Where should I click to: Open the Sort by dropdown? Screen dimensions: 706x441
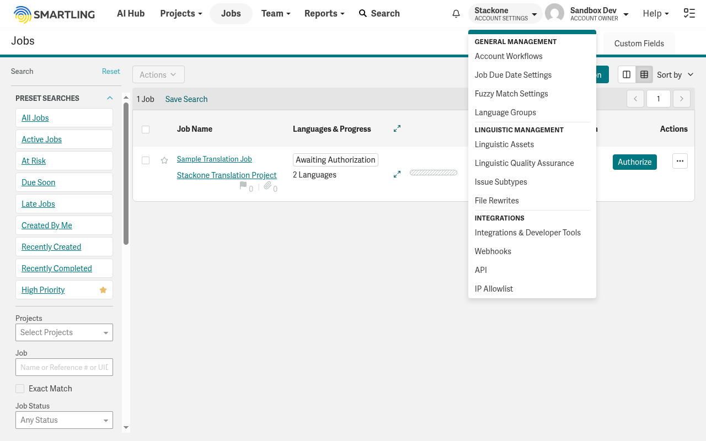pyautogui.click(x=675, y=74)
